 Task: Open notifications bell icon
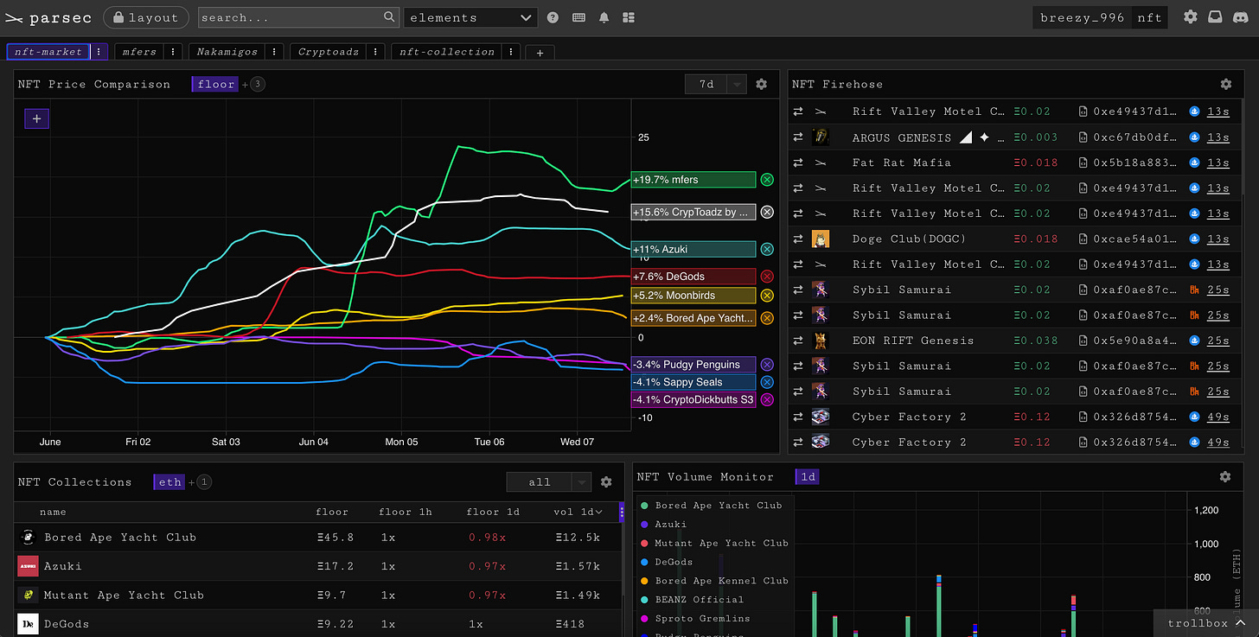[604, 17]
